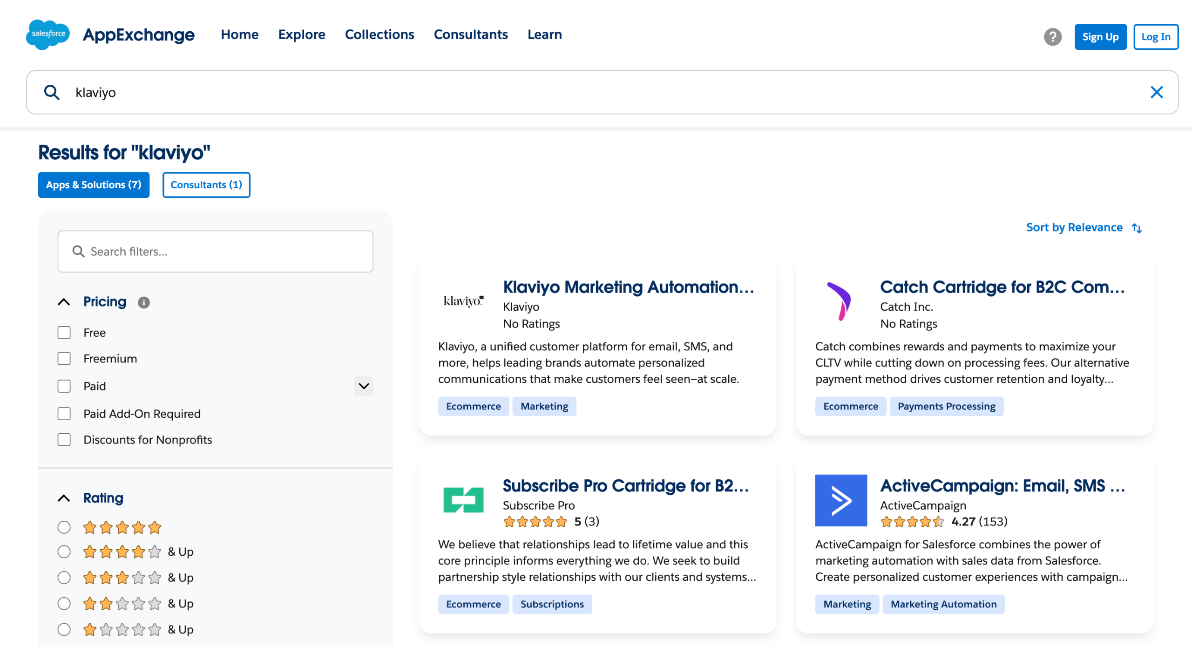This screenshot has width=1192, height=647.
Task: Click the ActiveCampaign blue arrow logo
Action: pos(840,500)
